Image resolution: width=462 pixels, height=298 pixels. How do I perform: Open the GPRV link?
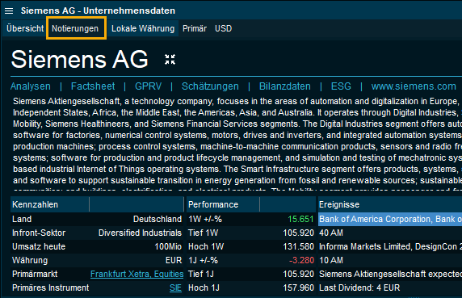148,86
